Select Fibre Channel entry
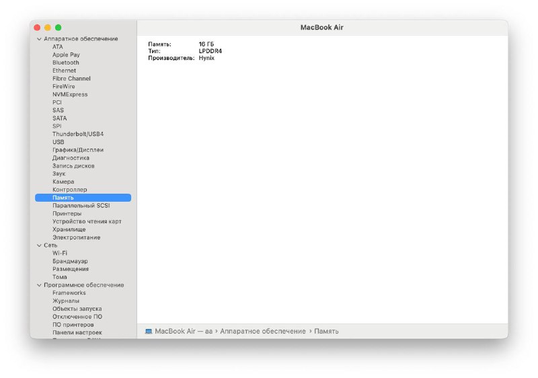The image size is (538, 378). click(x=71, y=78)
